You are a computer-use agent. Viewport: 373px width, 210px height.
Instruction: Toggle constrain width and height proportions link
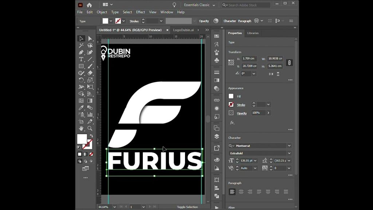click(289, 63)
